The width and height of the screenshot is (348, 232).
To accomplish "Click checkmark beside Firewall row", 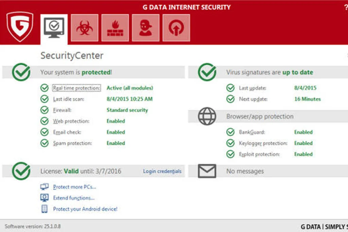I will (x=45, y=110).
